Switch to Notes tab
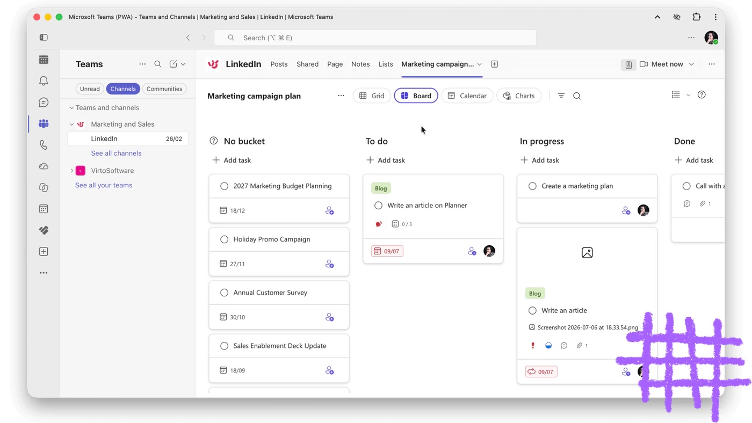This screenshot has height=423, width=752. [x=360, y=64]
